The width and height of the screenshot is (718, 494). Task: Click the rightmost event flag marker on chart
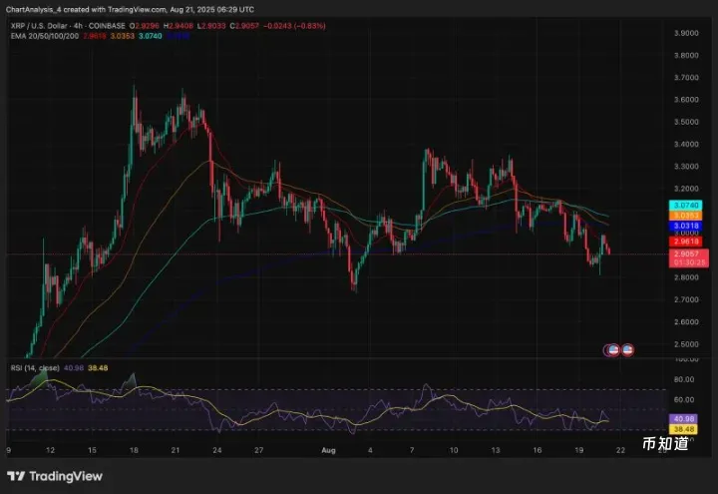click(628, 349)
